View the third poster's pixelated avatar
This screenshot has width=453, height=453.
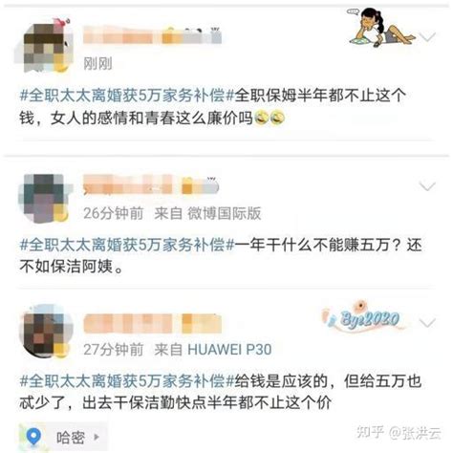pos(45,332)
